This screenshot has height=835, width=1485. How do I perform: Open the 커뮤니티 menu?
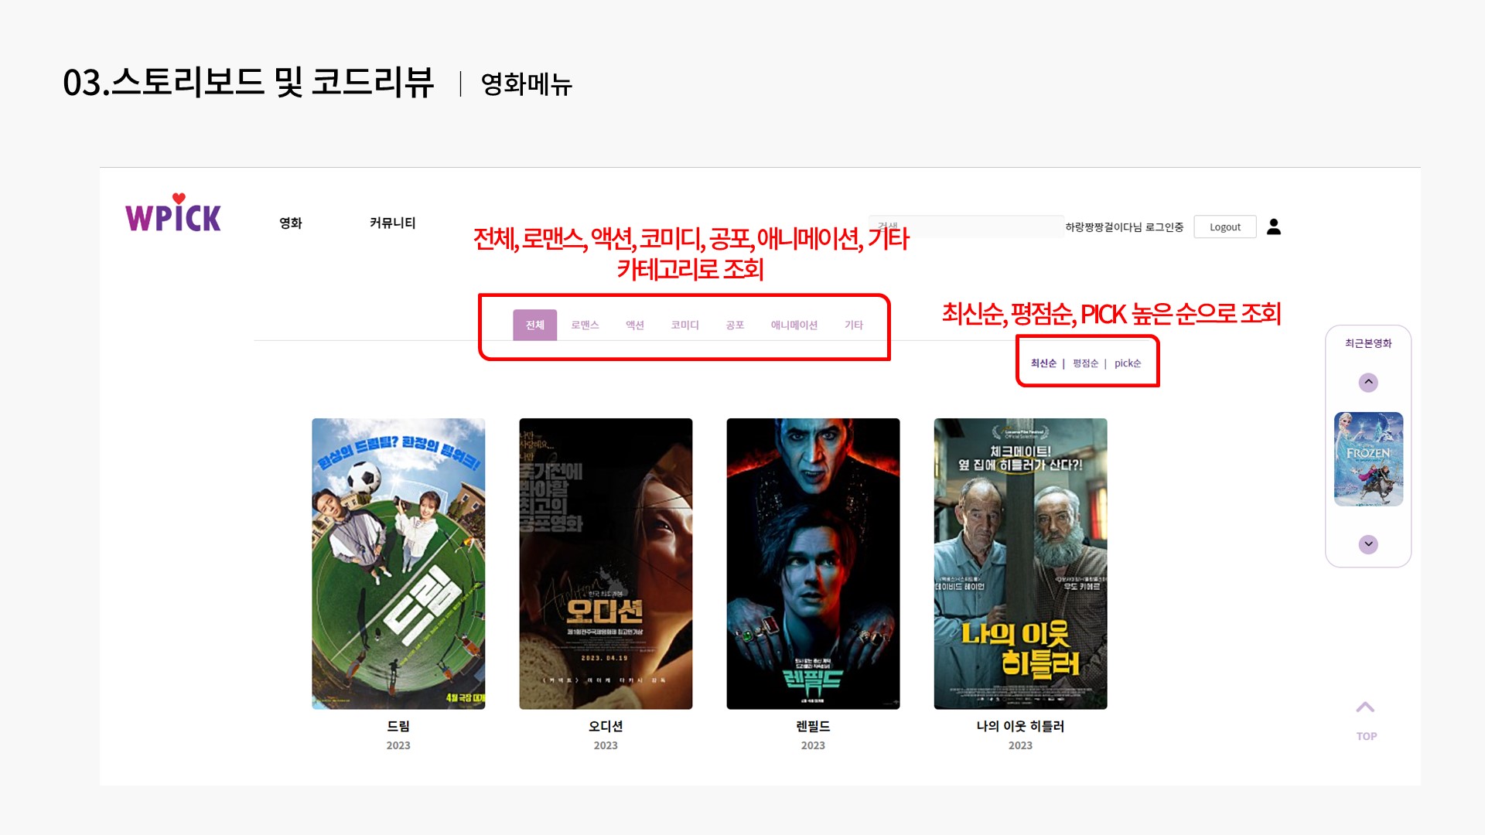tap(392, 223)
